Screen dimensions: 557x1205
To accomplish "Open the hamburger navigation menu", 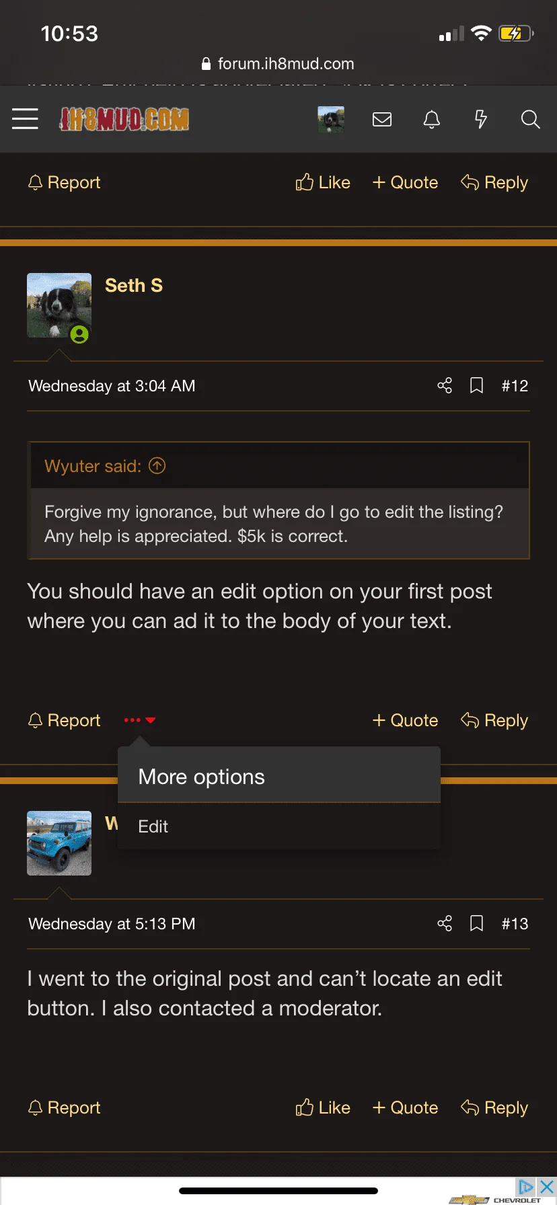I will coord(25,119).
